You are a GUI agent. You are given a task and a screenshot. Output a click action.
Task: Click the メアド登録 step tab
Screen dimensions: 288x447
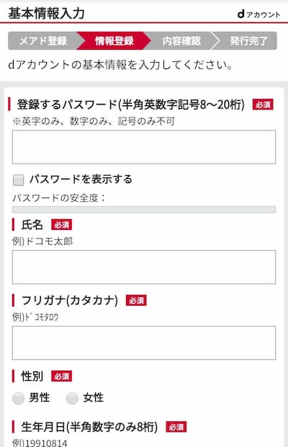pos(42,41)
